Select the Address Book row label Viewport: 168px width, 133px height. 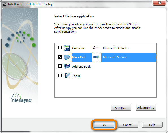[81, 67]
